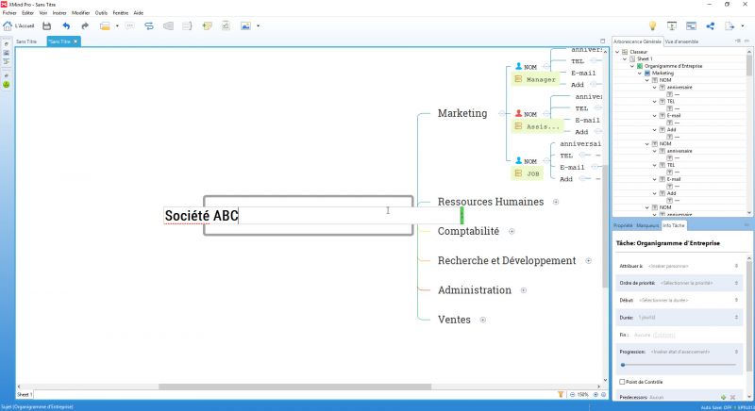Share the mind map
755x411 pixels.
(711, 26)
